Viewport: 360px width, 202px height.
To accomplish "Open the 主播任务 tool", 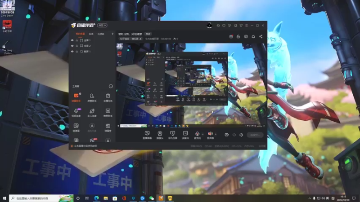I will coord(108,97).
